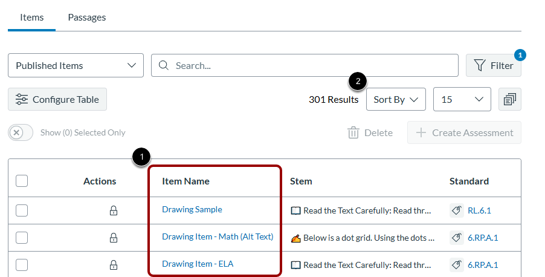Click into the Search field
The height and width of the screenshot is (277, 545).
(x=305, y=65)
